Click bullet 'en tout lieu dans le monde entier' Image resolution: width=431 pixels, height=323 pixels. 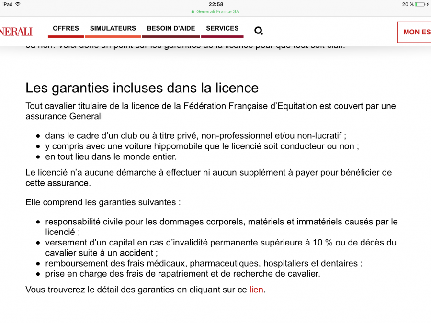pyautogui.click(x=111, y=156)
